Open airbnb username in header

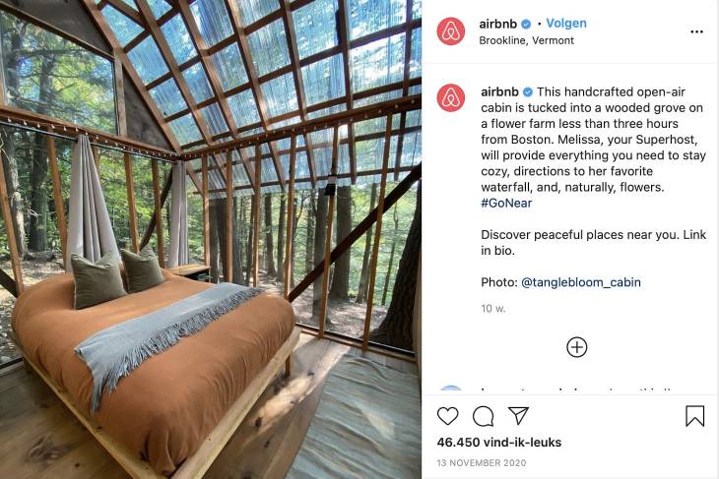click(x=498, y=24)
